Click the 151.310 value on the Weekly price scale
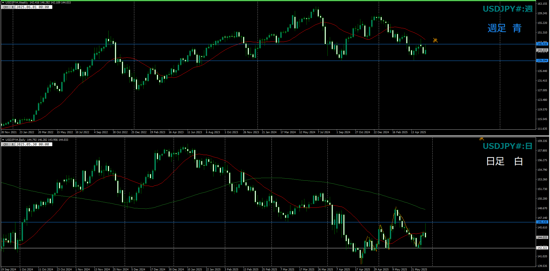This screenshot has height=271, width=550. (542, 33)
